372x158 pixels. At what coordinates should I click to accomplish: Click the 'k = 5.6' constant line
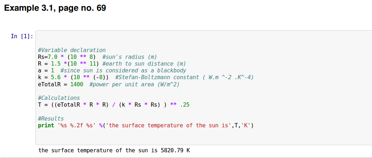pyautogui.click(x=50, y=77)
